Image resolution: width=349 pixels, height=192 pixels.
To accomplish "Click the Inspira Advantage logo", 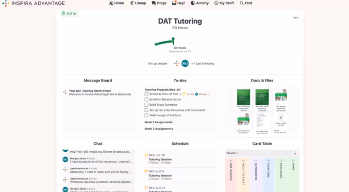I will 33,3.
